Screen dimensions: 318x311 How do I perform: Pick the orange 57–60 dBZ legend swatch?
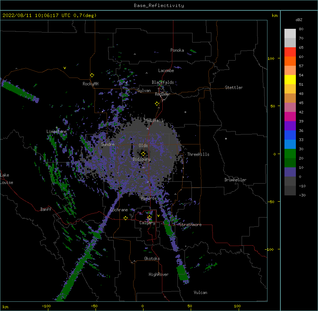click(x=290, y=61)
